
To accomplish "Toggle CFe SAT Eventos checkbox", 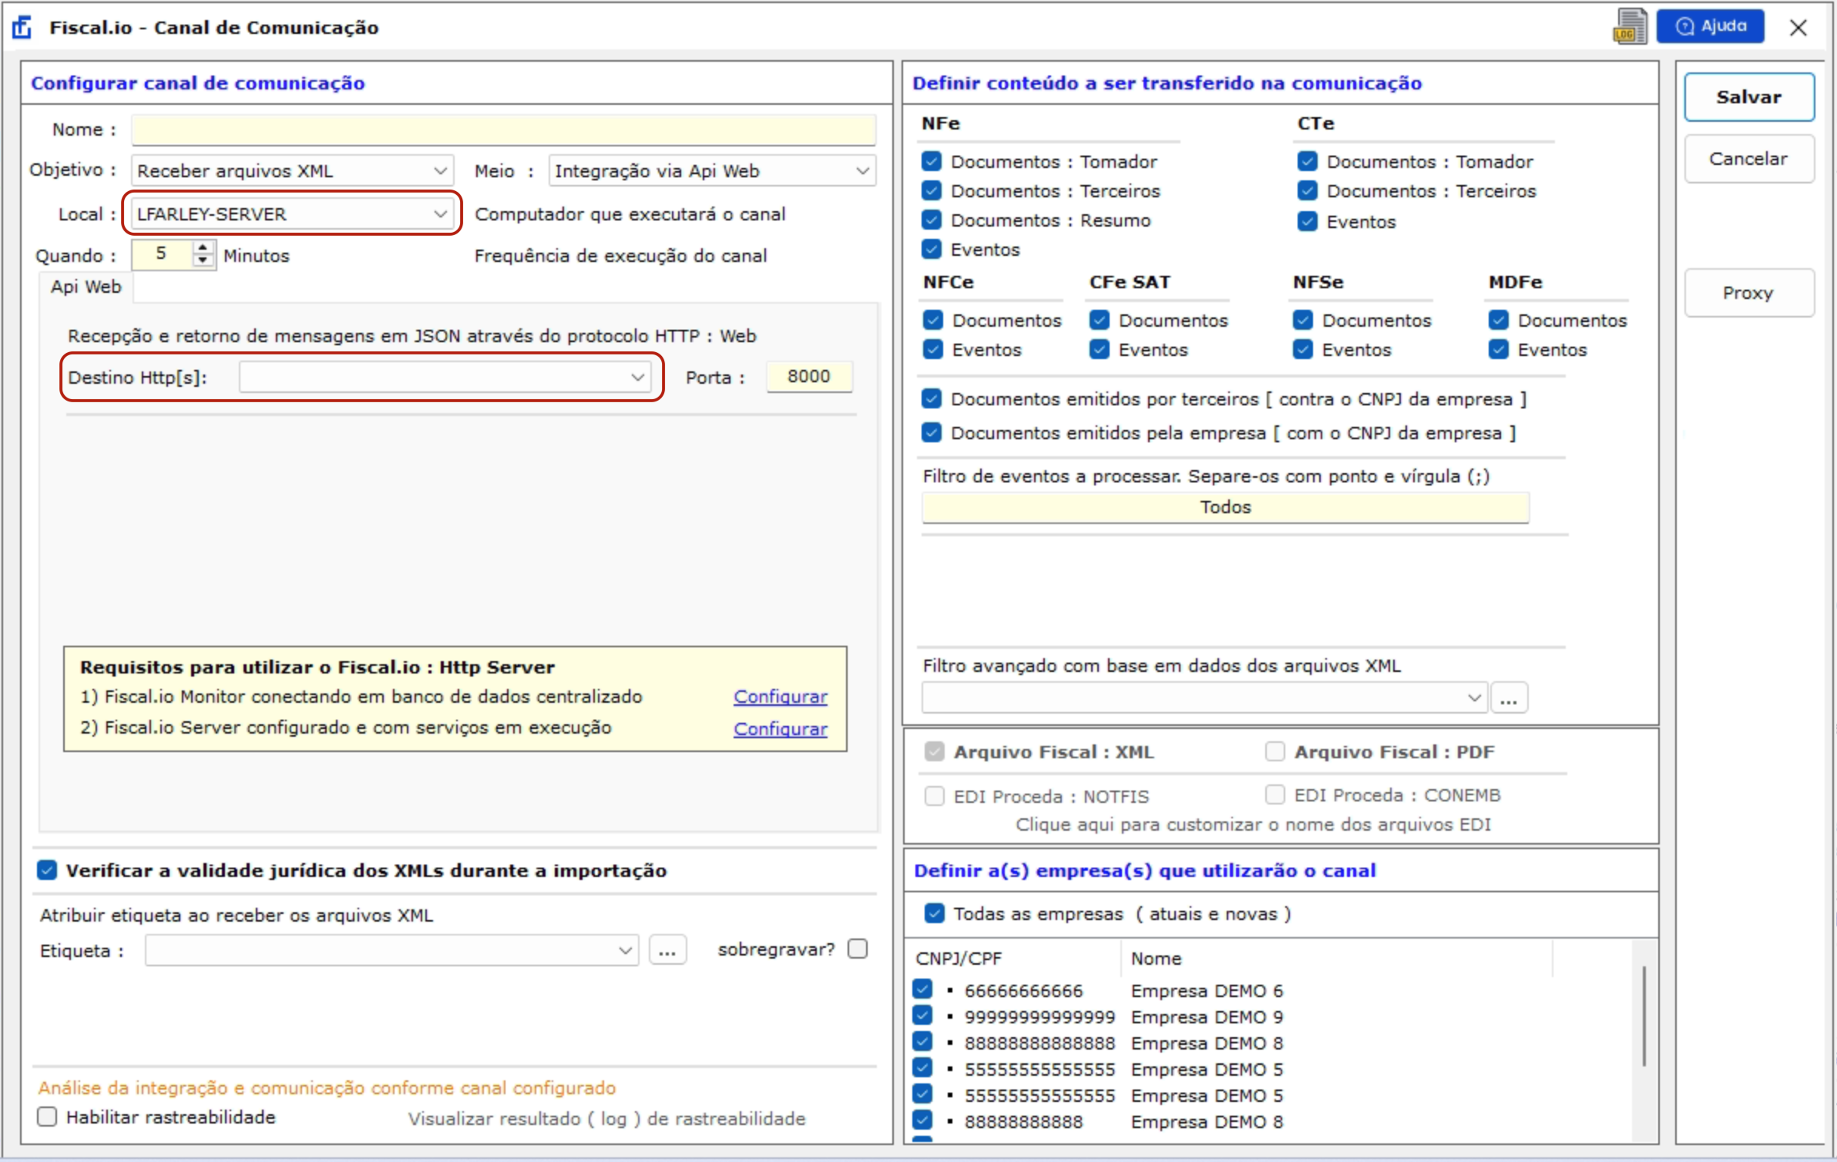I will pyautogui.click(x=1100, y=349).
